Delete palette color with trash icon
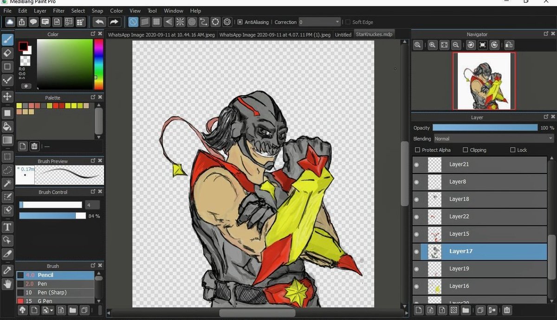This screenshot has height=320, width=557. coord(34,146)
